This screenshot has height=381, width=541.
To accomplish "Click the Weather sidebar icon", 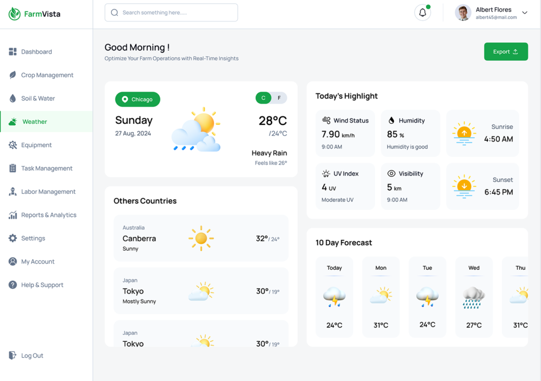I will [x=13, y=122].
